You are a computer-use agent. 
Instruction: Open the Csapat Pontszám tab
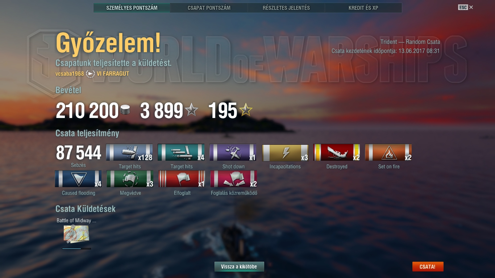[x=209, y=8]
